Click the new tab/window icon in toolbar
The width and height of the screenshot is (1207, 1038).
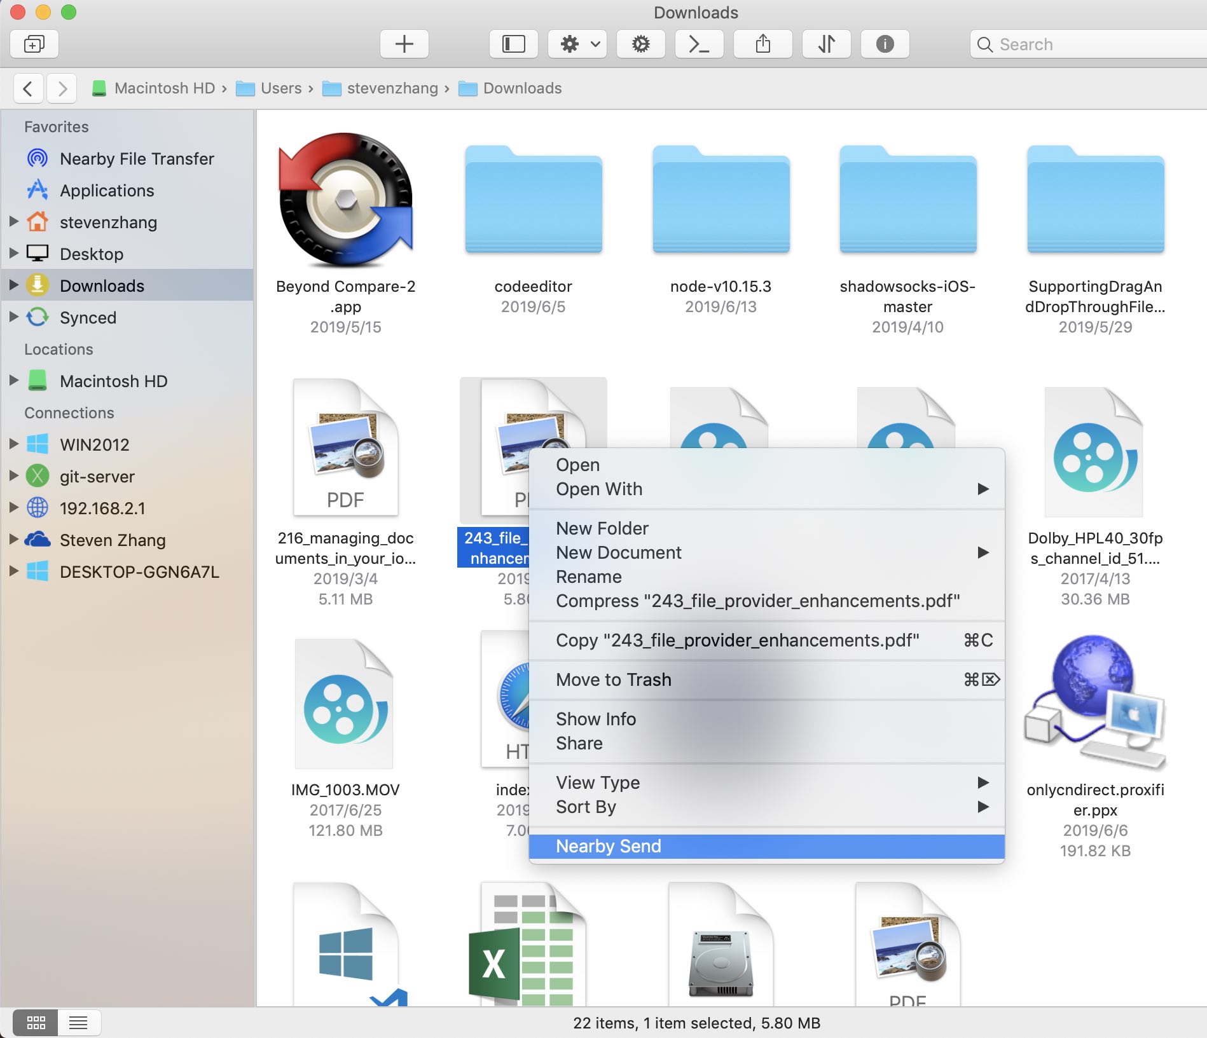tap(34, 44)
